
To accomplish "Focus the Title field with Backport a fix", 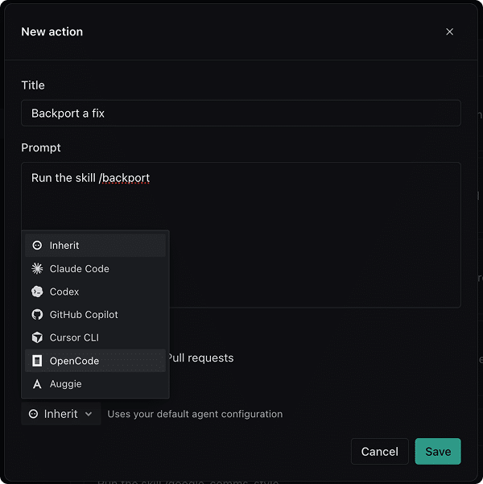I will (241, 113).
